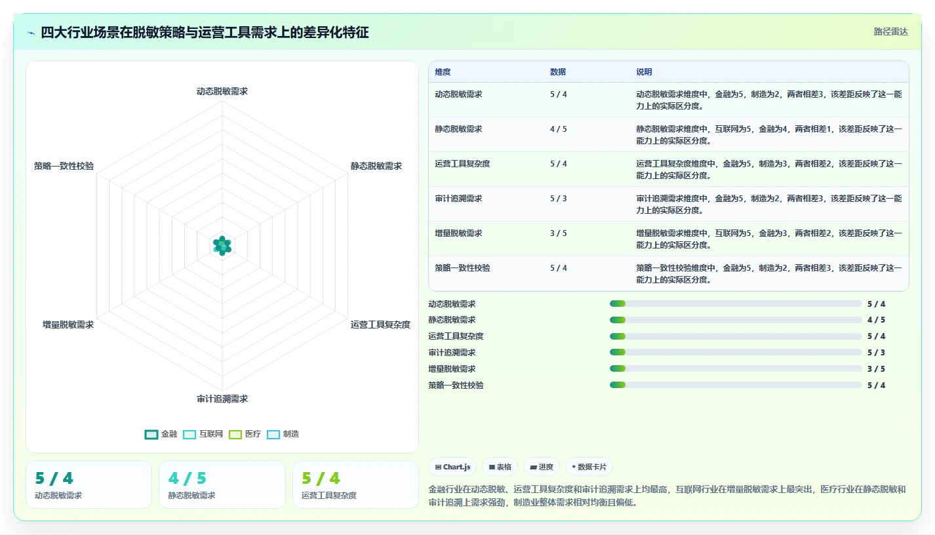Screen dimensions: 935x535
Task: Click 审计追溯需求 cell in the table
Action: click(x=458, y=199)
